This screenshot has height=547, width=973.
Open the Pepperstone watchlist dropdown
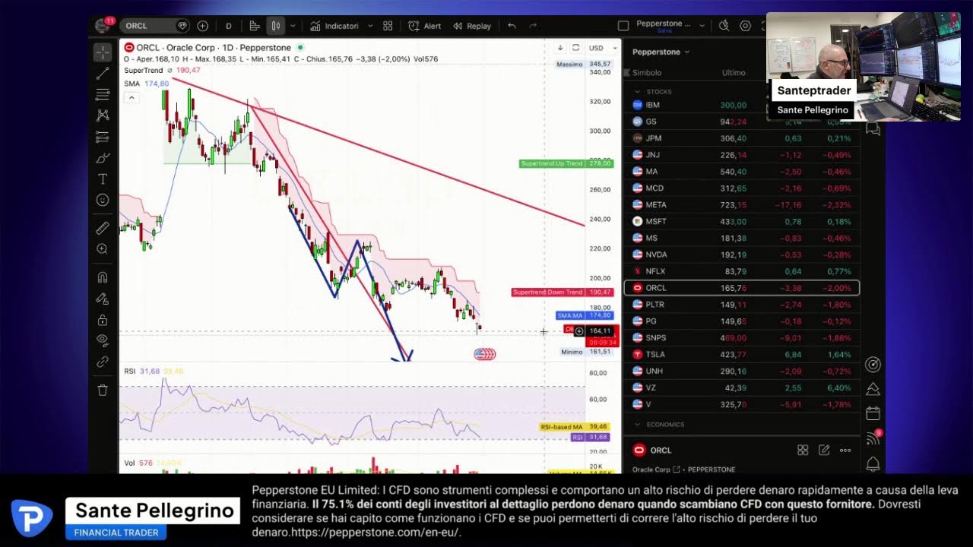click(x=661, y=52)
